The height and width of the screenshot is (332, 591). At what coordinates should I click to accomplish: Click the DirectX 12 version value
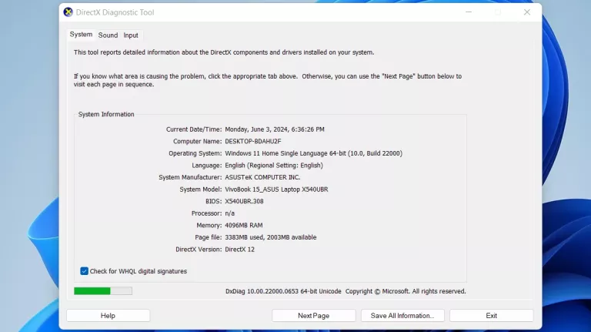coord(240,250)
